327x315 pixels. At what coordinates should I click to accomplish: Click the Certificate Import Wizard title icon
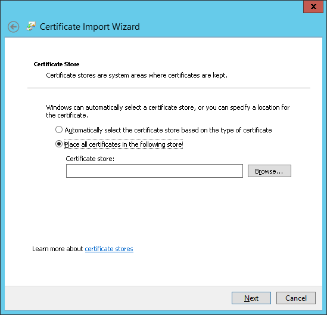(31, 26)
